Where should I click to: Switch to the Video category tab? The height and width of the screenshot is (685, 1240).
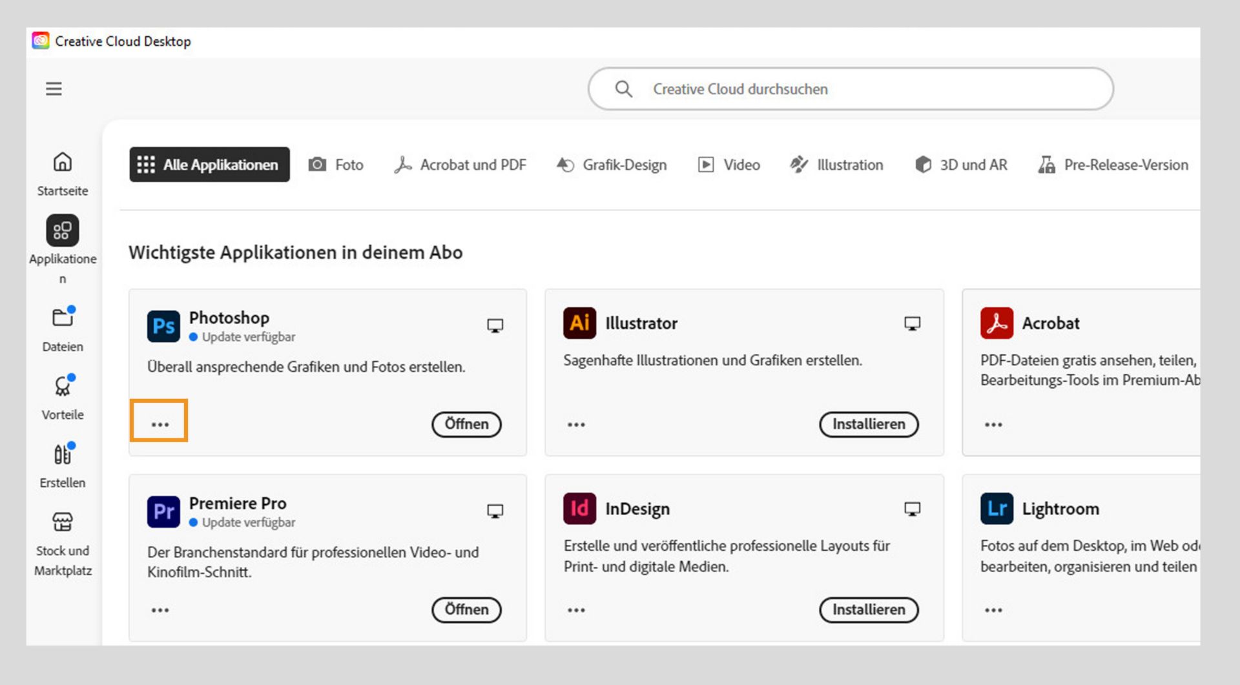coord(728,165)
